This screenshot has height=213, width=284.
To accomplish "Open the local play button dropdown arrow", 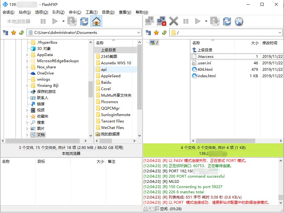I will click(x=63, y=21).
